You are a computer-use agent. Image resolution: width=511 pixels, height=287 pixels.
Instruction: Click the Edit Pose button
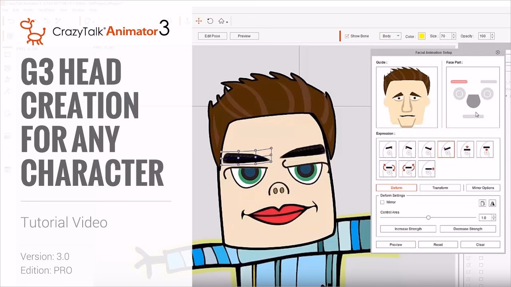point(212,36)
